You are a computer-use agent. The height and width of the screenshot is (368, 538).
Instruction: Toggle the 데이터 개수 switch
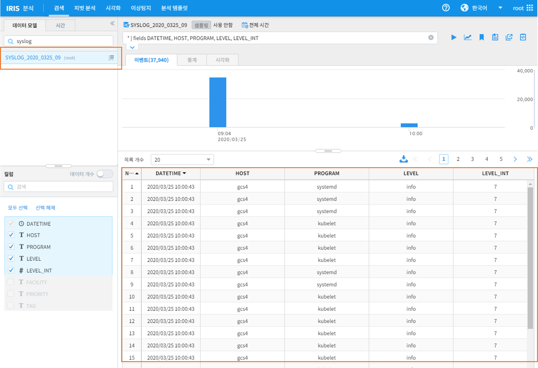[x=104, y=174]
